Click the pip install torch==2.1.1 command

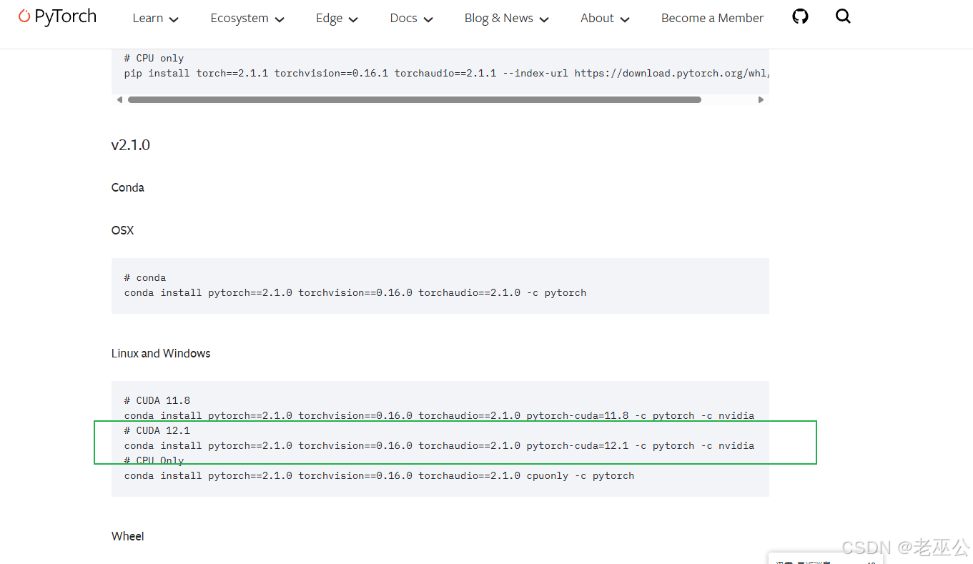(447, 73)
